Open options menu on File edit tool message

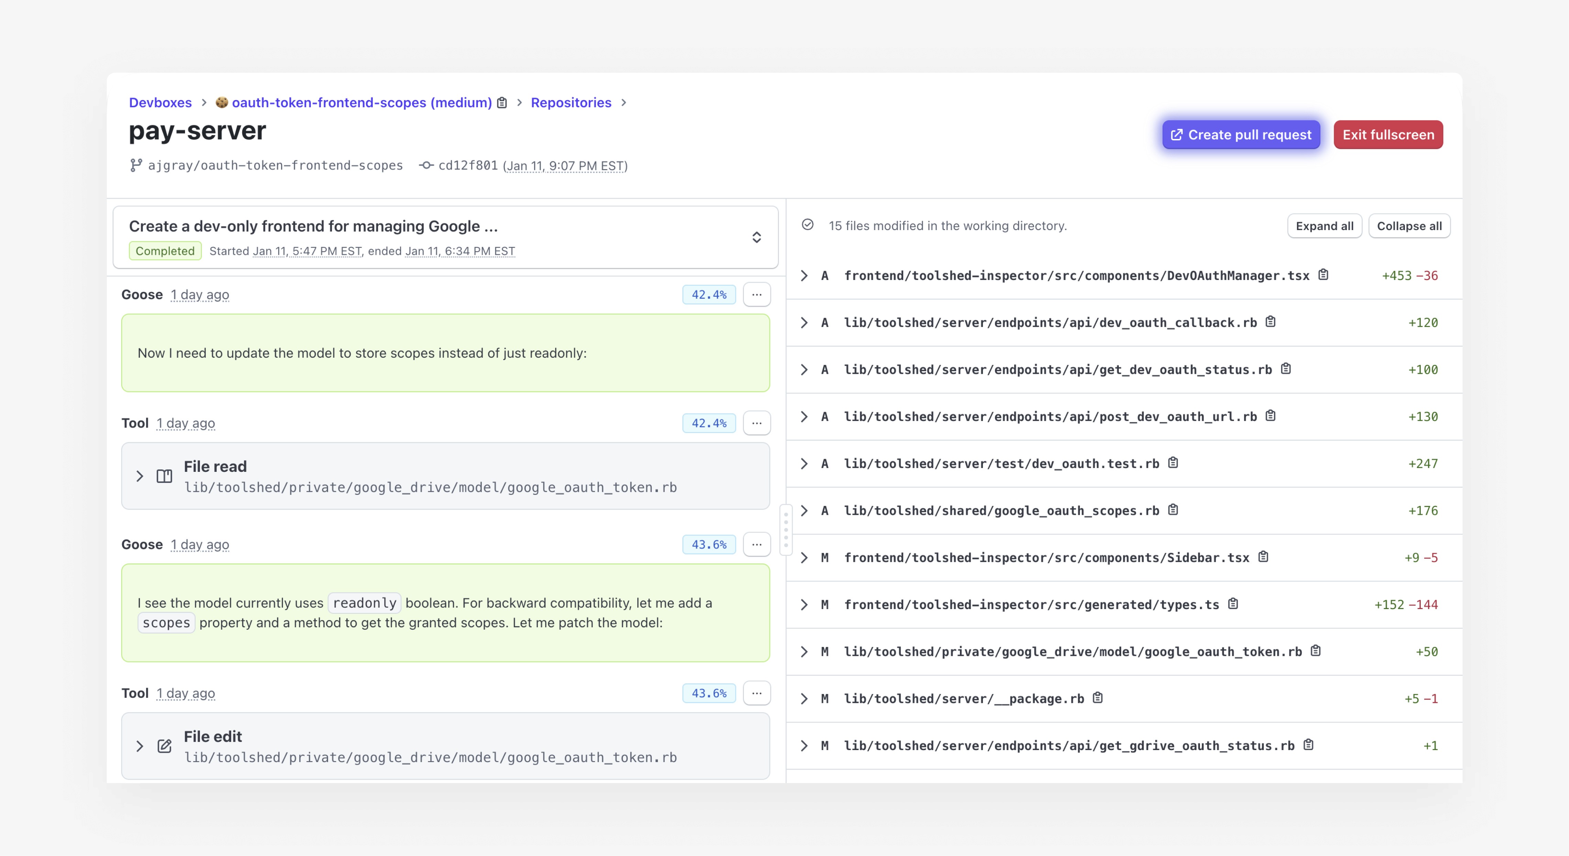757,693
